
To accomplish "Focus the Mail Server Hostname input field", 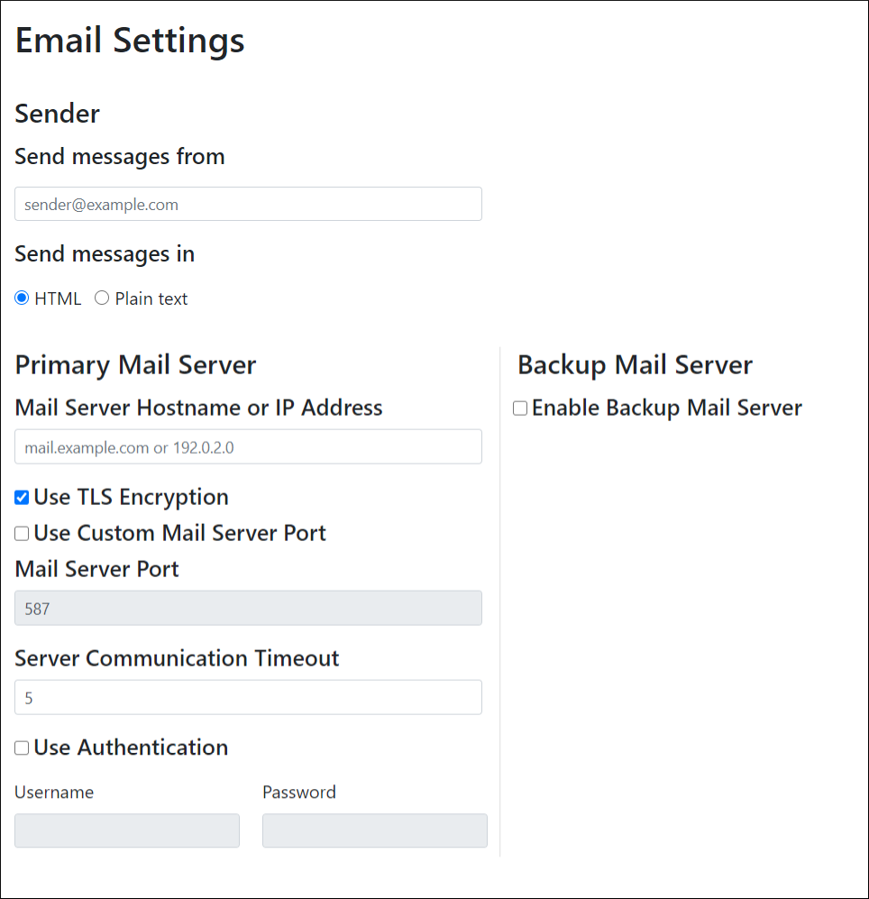I will 248,446.
